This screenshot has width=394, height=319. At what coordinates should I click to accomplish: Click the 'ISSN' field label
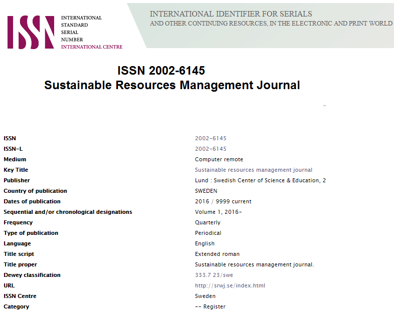10,138
